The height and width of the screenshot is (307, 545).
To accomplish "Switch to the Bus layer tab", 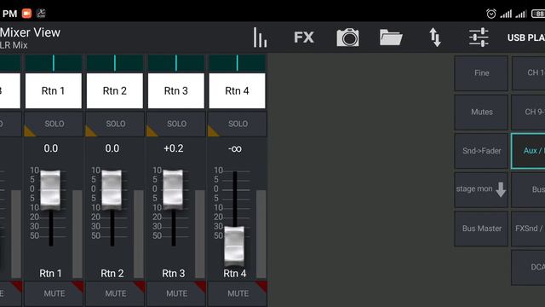I will tap(528, 189).
